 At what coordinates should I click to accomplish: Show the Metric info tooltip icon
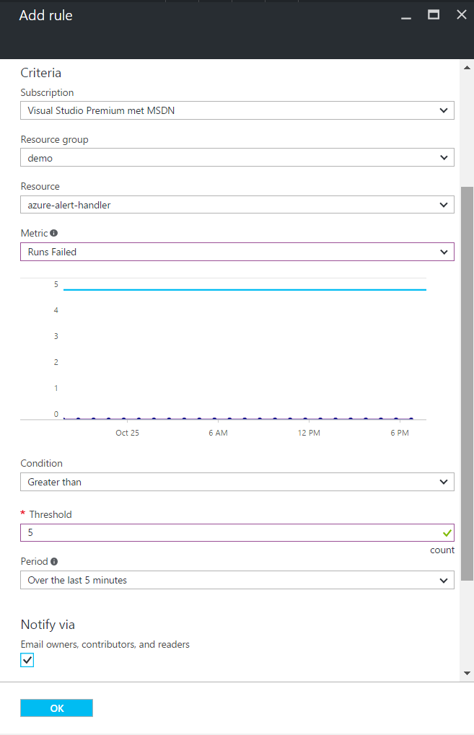click(54, 233)
